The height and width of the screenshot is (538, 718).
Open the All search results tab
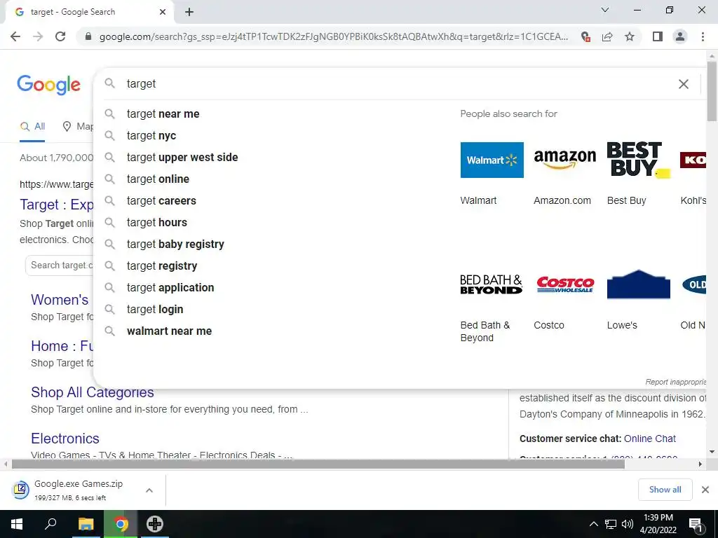pos(32,127)
